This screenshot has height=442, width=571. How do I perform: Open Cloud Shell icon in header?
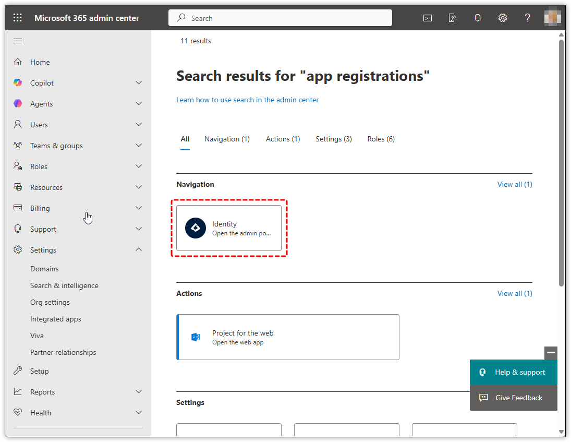coord(427,18)
